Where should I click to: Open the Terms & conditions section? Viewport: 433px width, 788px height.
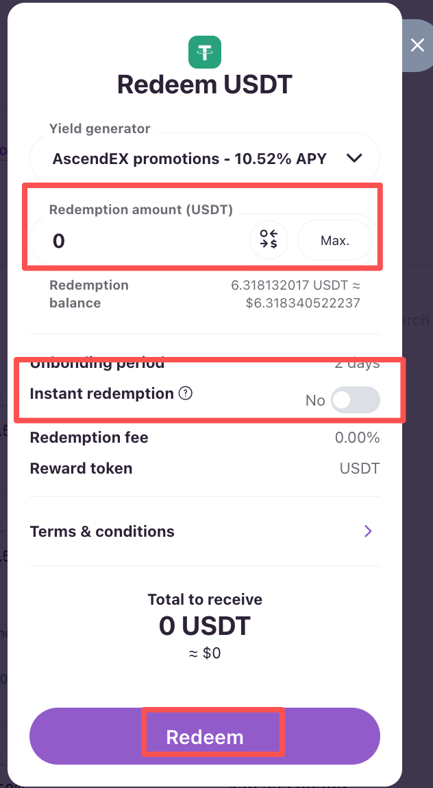pos(103,531)
